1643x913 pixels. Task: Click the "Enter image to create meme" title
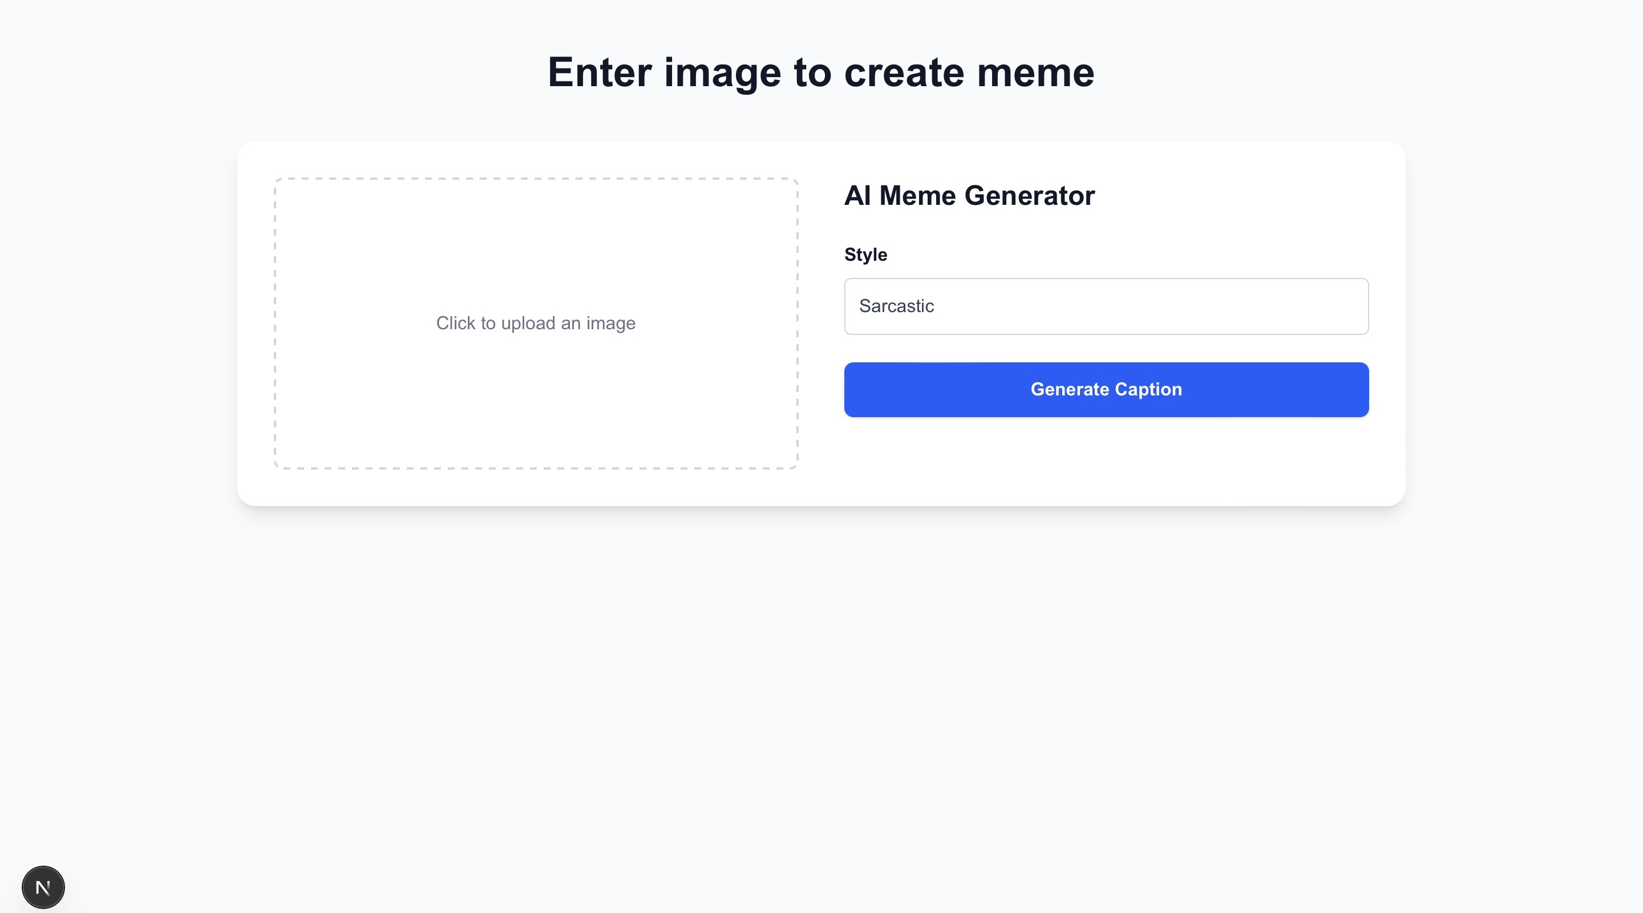(x=821, y=72)
